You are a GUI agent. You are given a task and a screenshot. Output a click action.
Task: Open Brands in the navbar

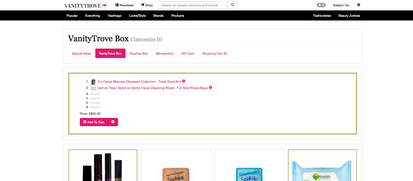coord(158,15)
